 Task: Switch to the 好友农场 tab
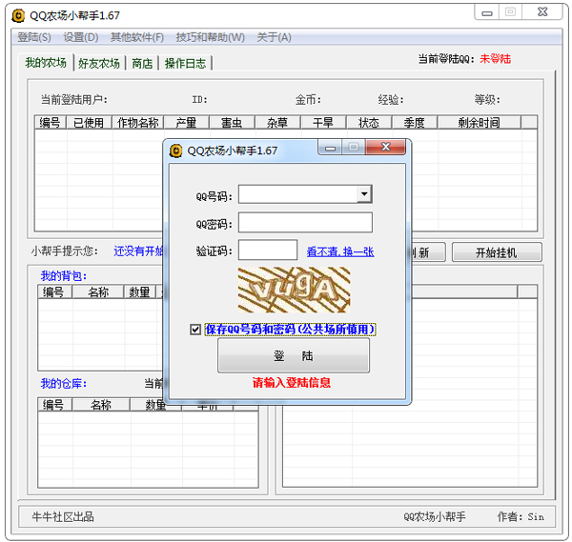(99, 63)
